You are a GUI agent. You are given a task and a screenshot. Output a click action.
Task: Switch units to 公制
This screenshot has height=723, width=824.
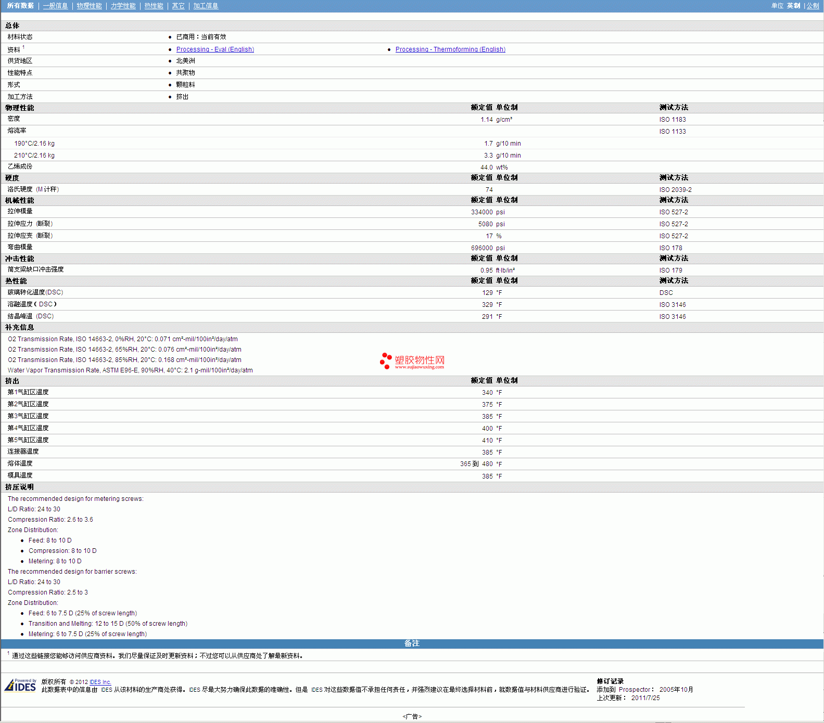pos(813,6)
